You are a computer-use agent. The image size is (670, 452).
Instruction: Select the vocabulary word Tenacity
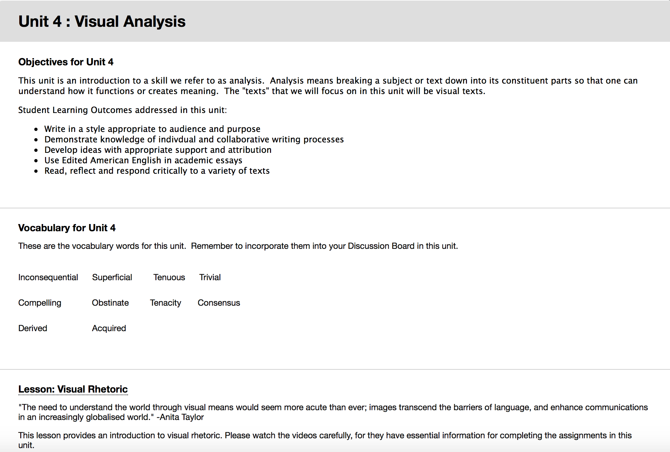click(166, 303)
